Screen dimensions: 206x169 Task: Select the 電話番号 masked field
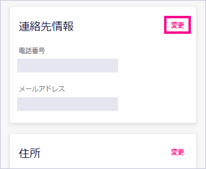[x=68, y=66]
